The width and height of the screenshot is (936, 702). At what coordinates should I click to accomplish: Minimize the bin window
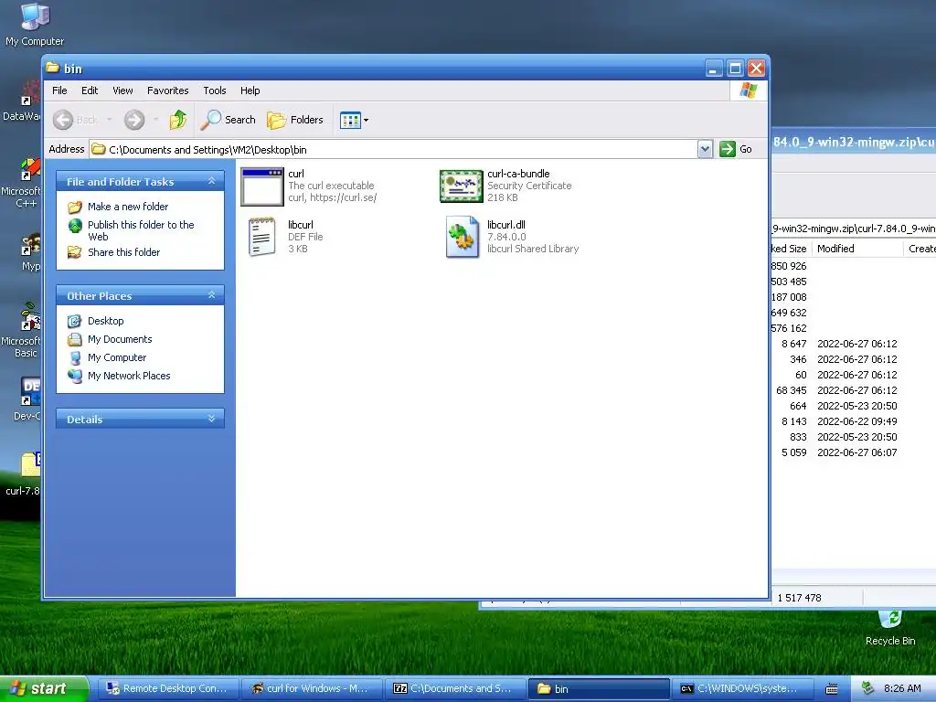point(713,69)
